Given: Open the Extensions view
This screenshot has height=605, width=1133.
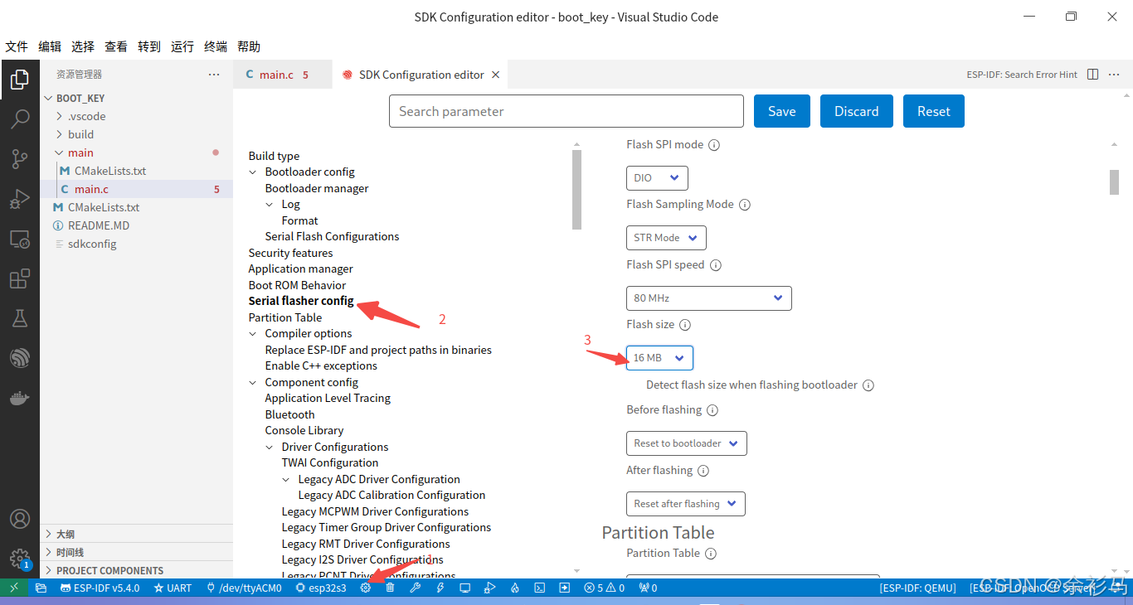Looking at the screenshot, I should tap(19, 278).
